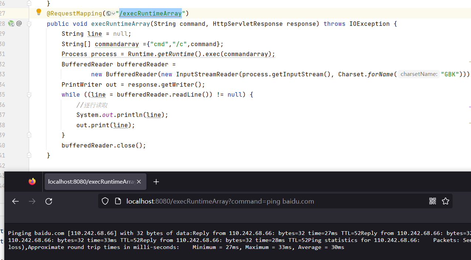Close the localhost:8080 Firefox tab
471x260 pixels.
(139, 182)
